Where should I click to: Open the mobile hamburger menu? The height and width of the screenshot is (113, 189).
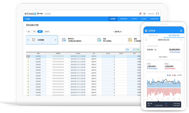click(181, 31)
